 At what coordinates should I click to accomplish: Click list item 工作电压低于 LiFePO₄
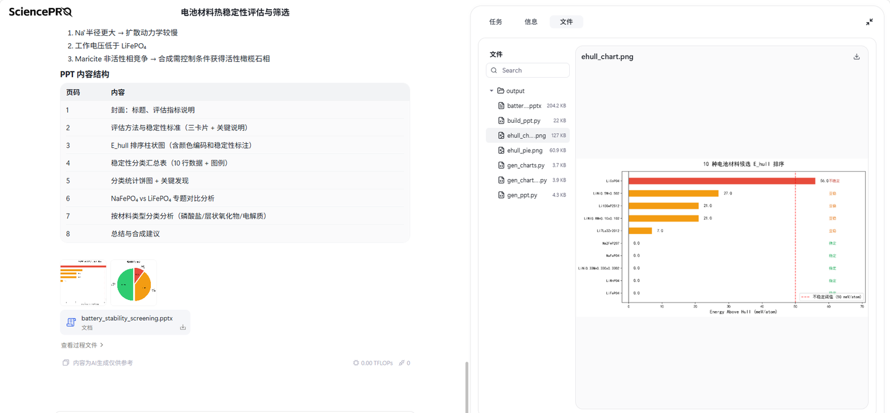tap(111, 46)
